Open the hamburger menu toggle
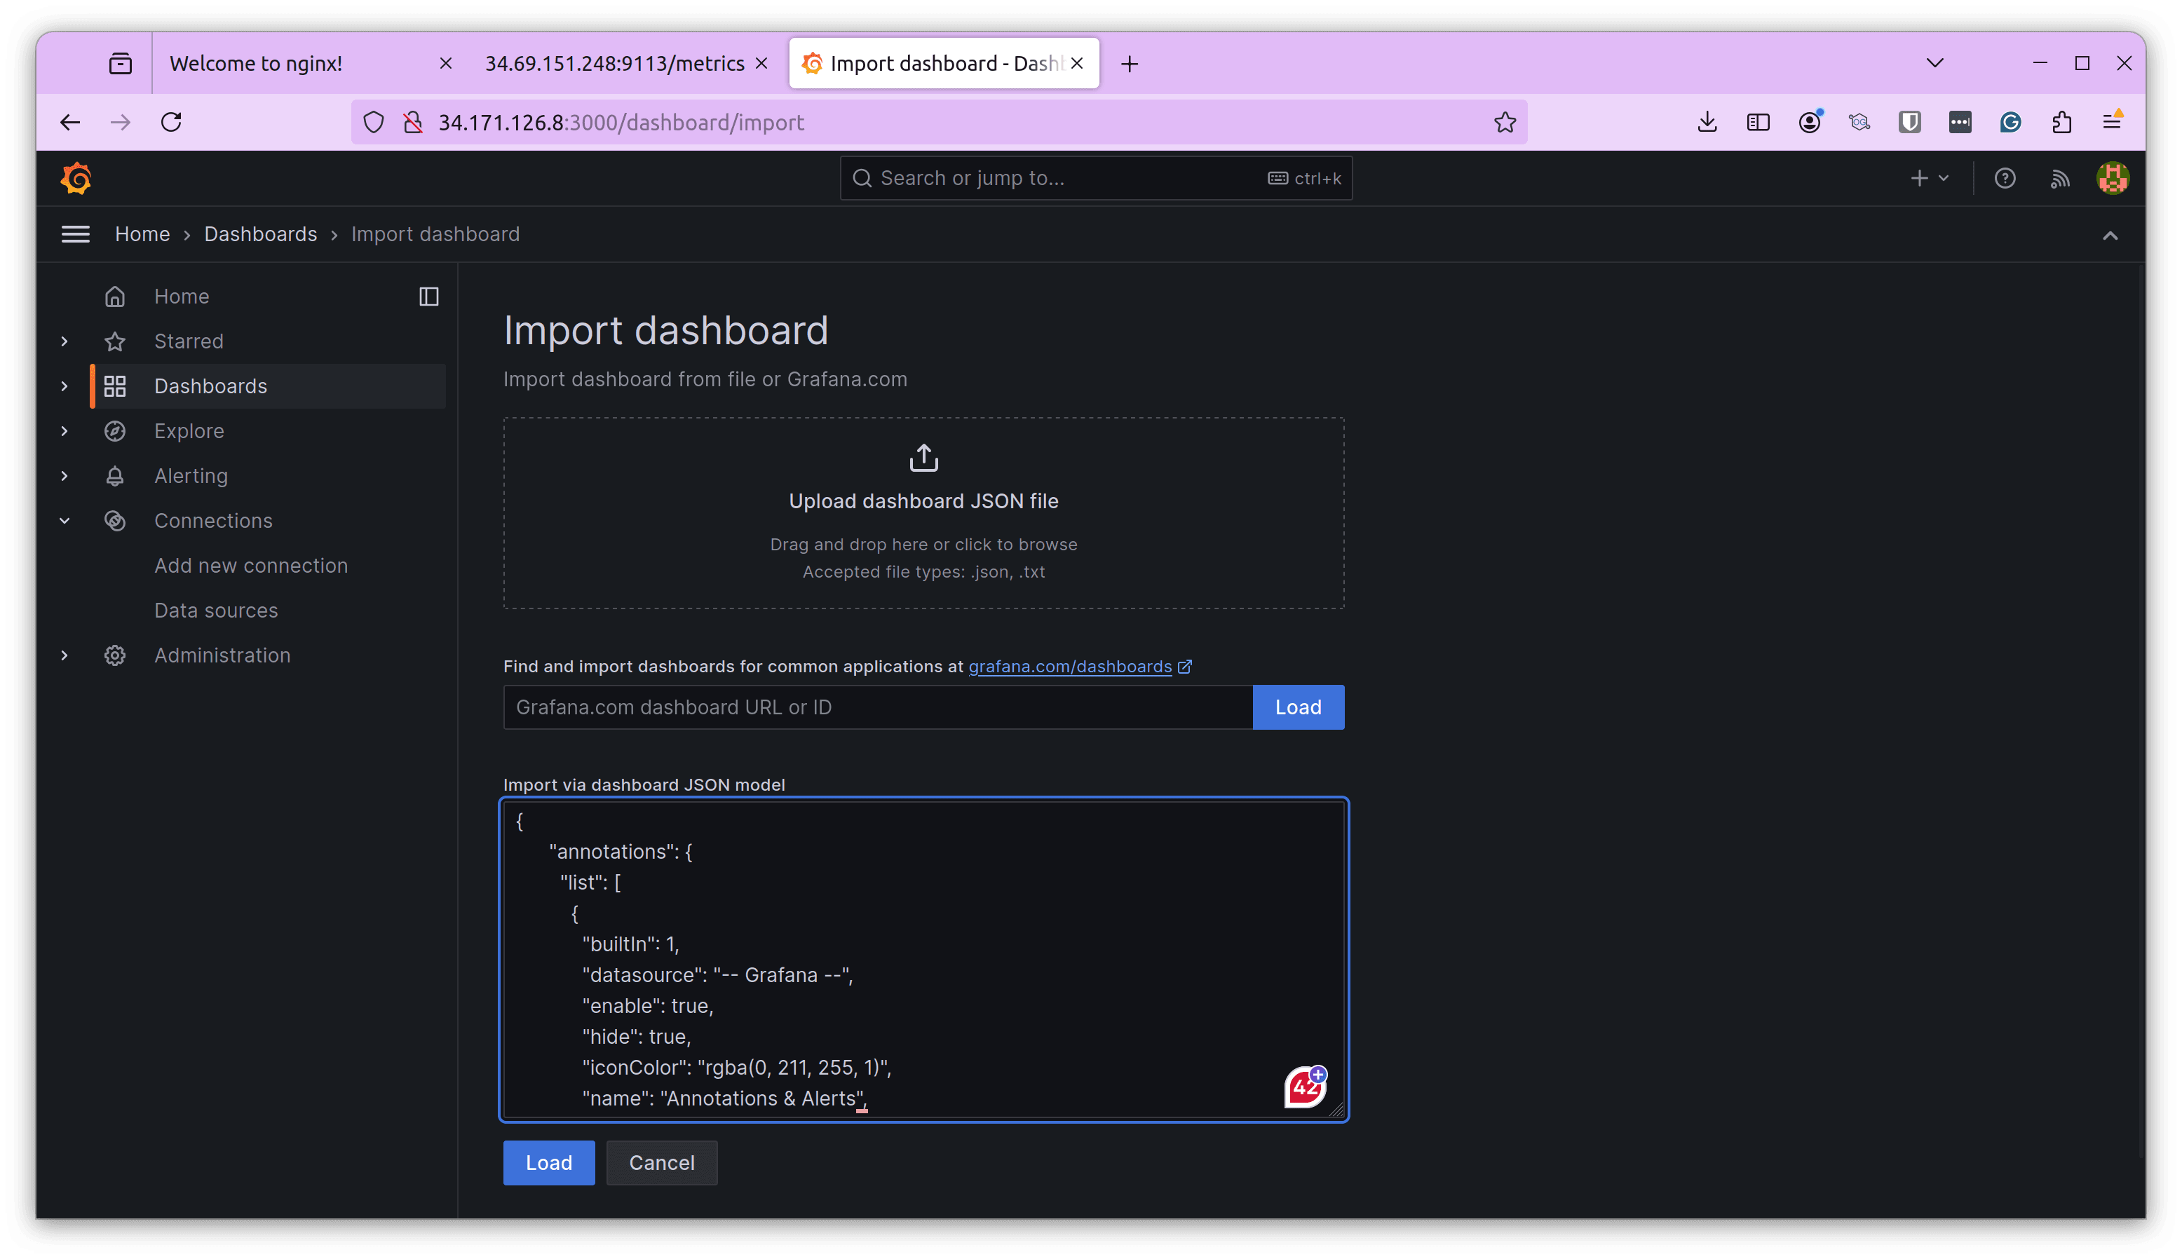Image resolution: width=2182 pixels, height=1259 pixels. pos(75,234)
